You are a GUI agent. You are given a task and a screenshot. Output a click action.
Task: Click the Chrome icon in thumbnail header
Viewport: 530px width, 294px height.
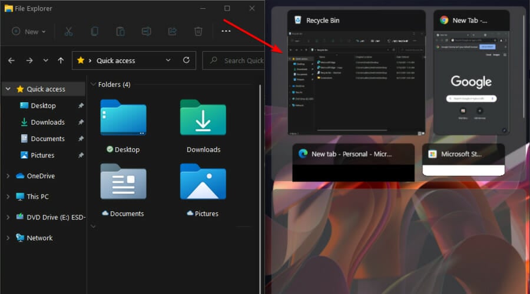444,20
